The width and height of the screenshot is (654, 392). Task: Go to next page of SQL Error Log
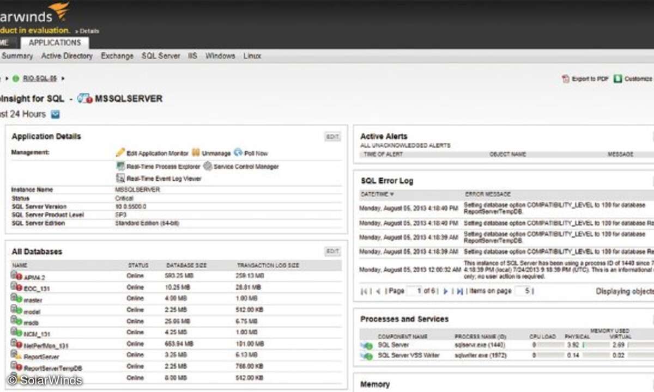click(445, 291)
